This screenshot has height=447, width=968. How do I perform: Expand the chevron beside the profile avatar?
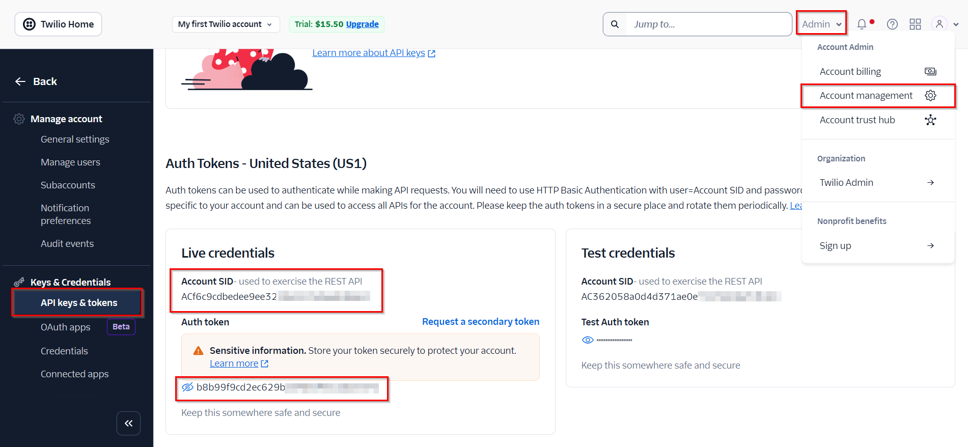[956, 24]
